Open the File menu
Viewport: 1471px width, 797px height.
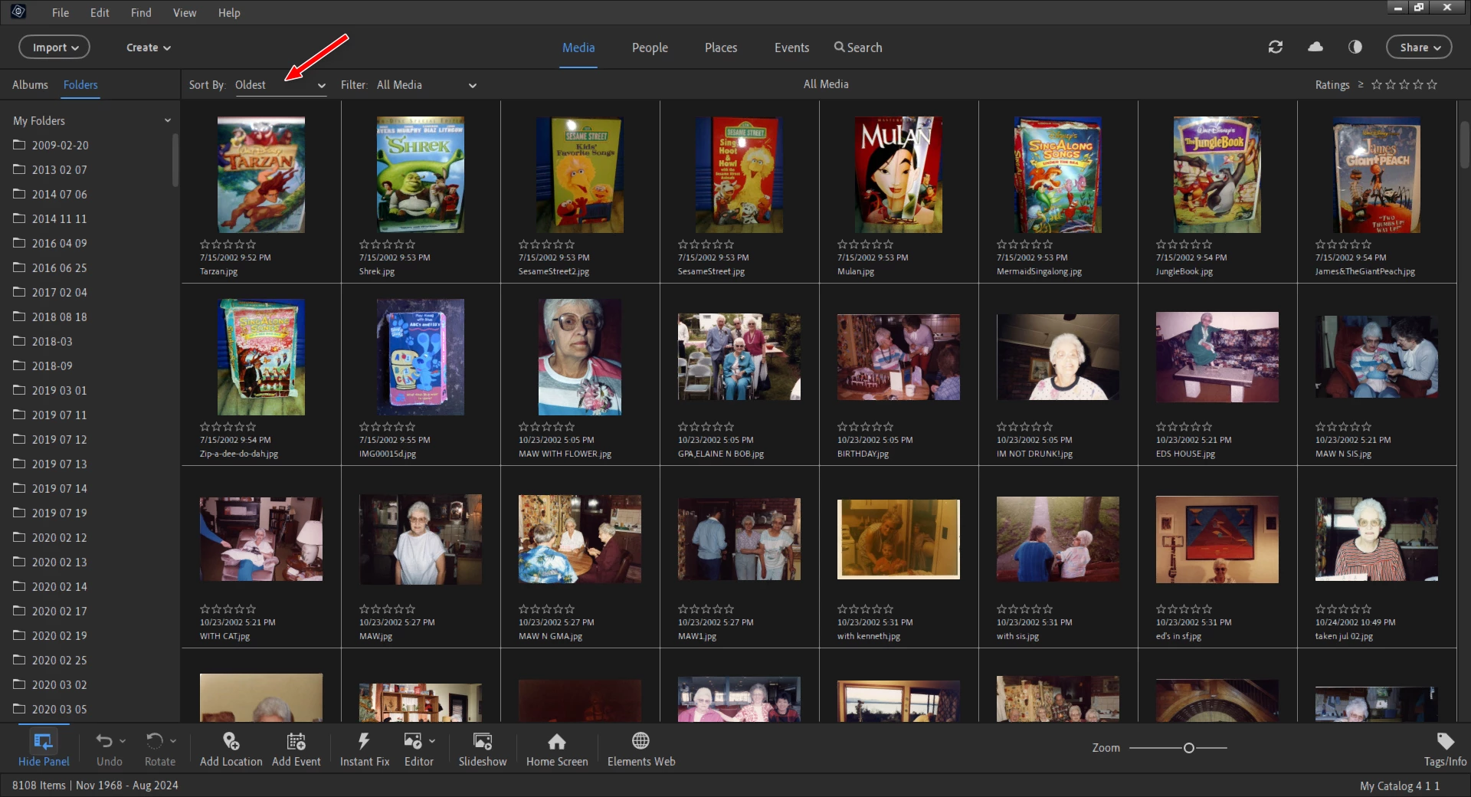click(x=61, y=12)
